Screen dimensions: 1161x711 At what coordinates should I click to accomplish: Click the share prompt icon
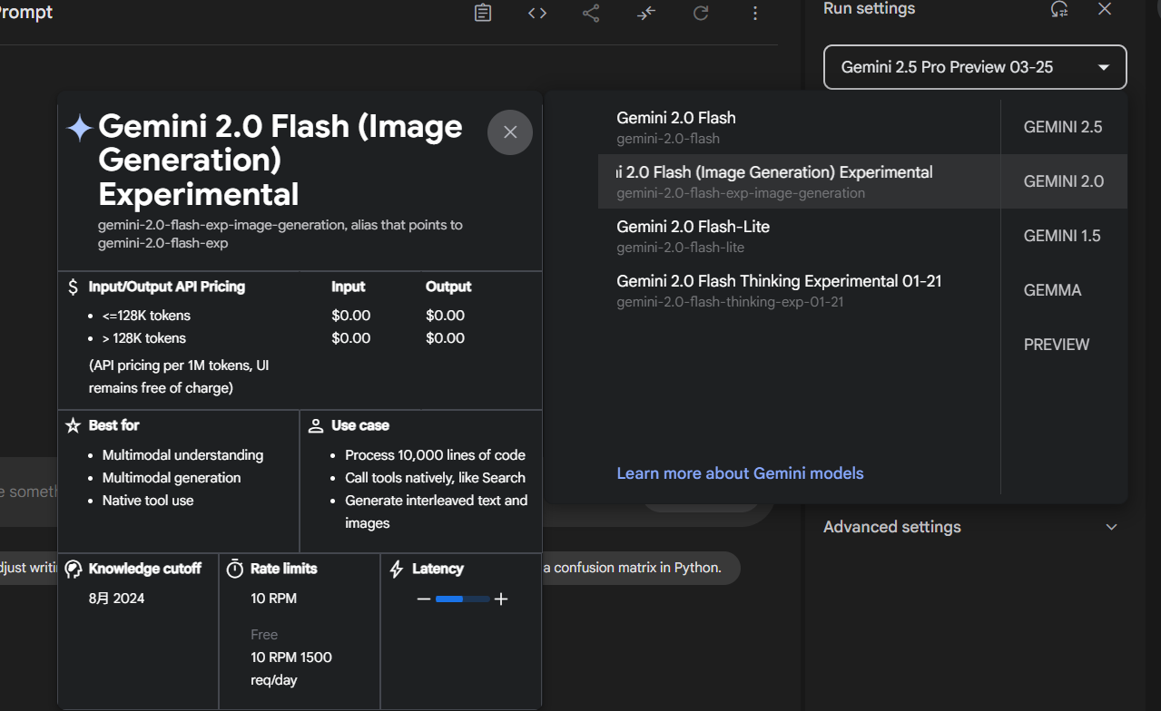[x=591, y=13]
